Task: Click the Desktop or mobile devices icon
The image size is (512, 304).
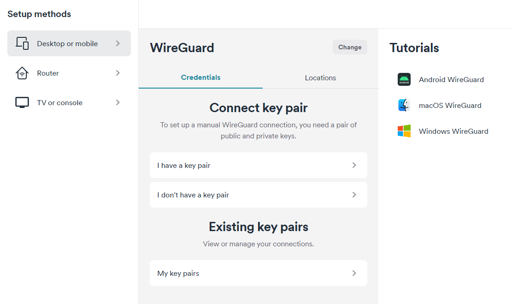Action: (x=22, y=43)
